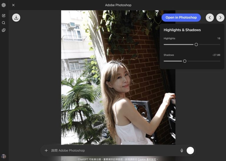Go to the previous adjustment with left arrow
This screenshot has height=161, width=226.
(x=210, y=18)
